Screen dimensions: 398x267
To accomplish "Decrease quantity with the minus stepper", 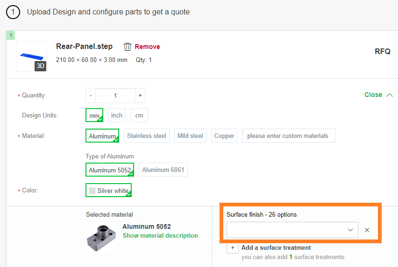I will 91,96.
